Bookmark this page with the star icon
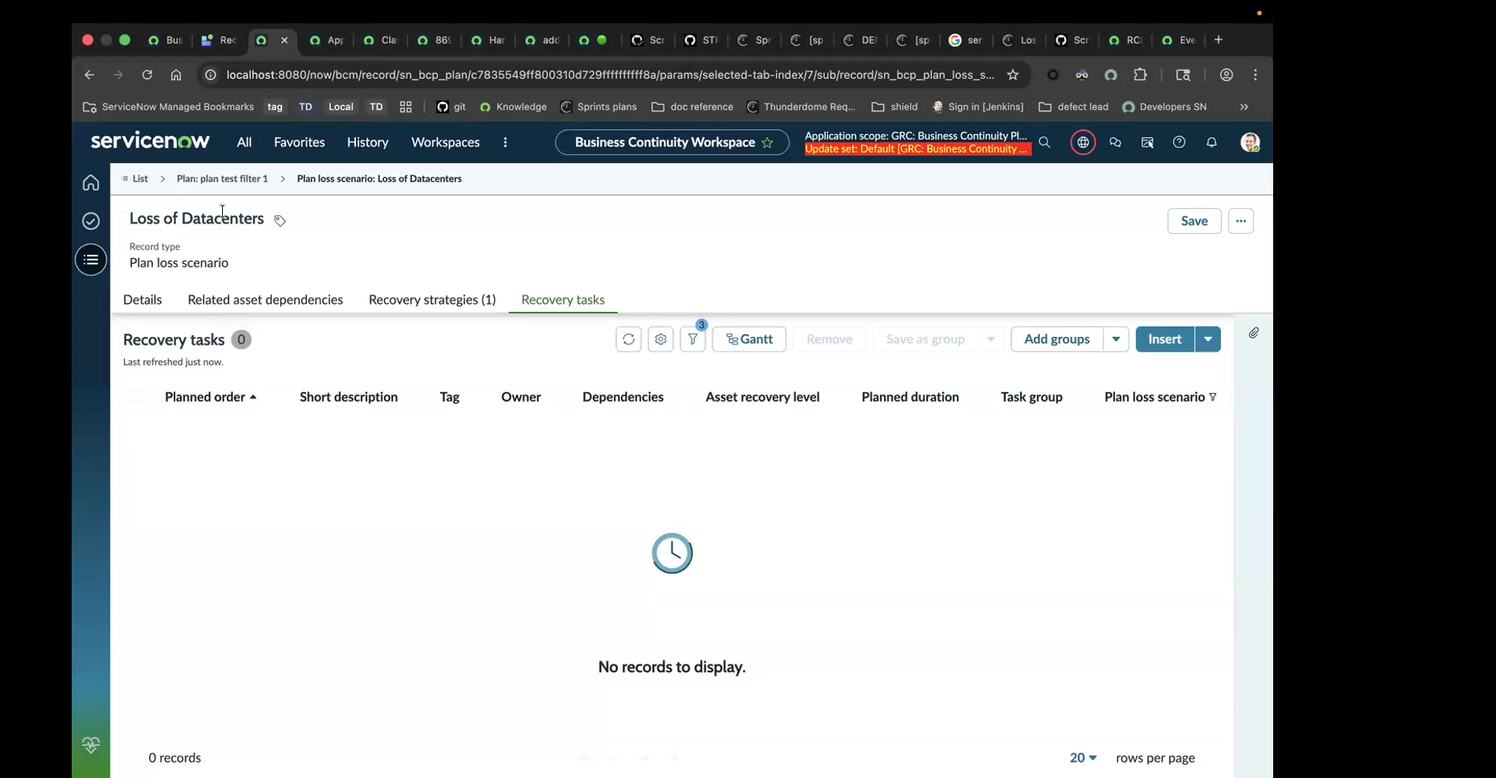1496x778 pixels. pos(1013,75)
